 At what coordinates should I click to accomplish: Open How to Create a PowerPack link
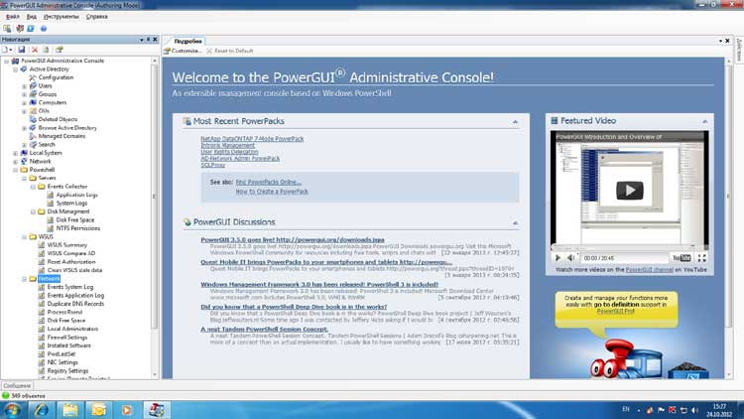point(272,192)
